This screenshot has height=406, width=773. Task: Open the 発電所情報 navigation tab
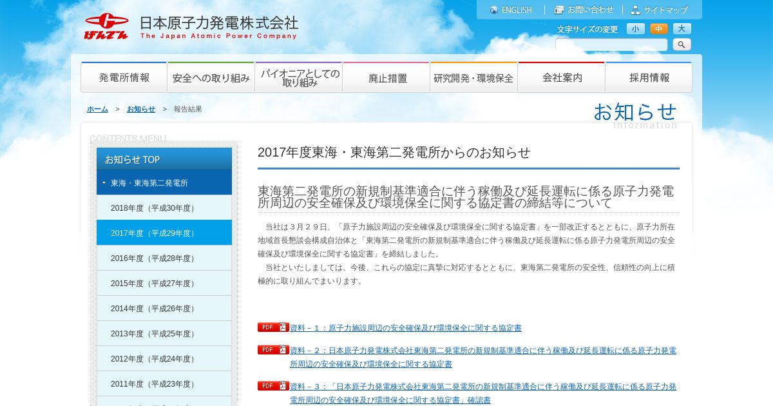coord(124,77)
